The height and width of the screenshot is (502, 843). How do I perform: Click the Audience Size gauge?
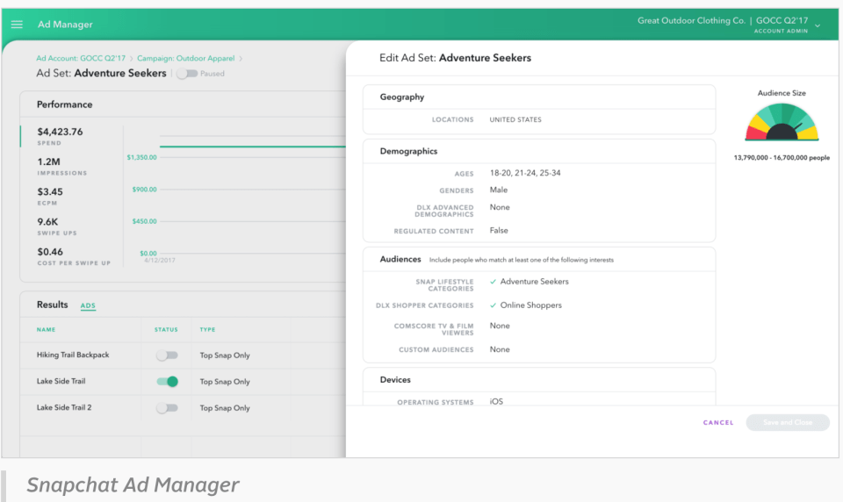tap(782, 122)
